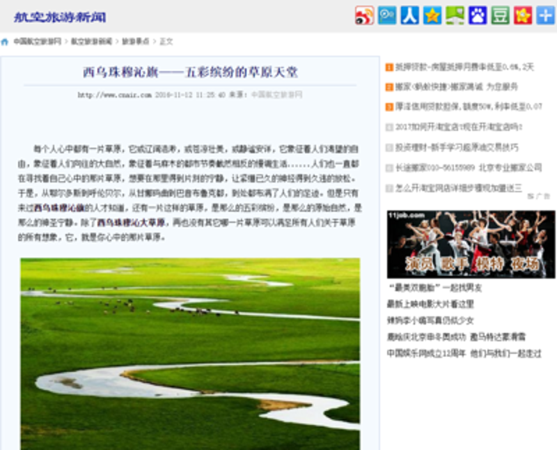Image resolution: width=557 pixels, height=450 pixels.
Task: Open ad 怎么开淘宝网店详细步骤
Action: [459, 187]
